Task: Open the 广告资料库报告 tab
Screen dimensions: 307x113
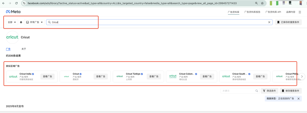Action: (252, 12)
